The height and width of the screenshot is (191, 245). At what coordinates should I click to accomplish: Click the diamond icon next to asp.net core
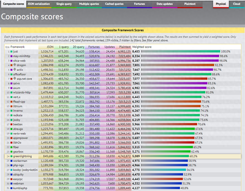(15, 79)
